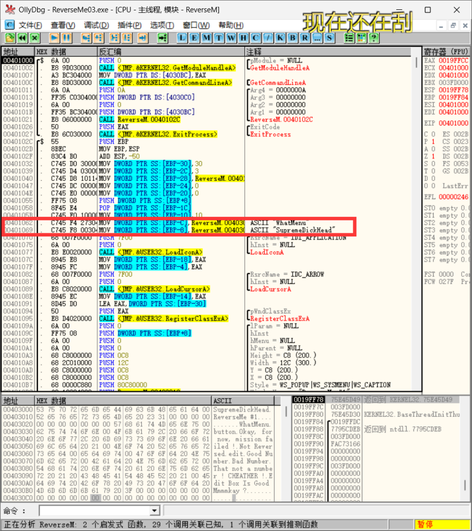Screen dimensions: 472x531
Task: Open Call stack with K button
Action: point(280,38)
